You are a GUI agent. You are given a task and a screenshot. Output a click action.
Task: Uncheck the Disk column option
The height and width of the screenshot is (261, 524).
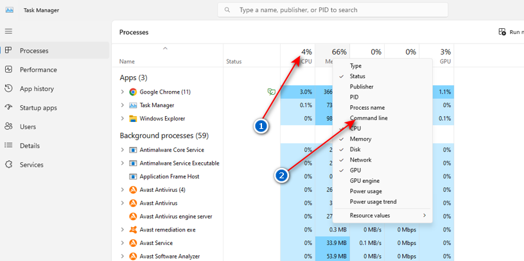382,149
